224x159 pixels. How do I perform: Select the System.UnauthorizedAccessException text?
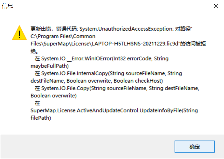tap(126, 29)
